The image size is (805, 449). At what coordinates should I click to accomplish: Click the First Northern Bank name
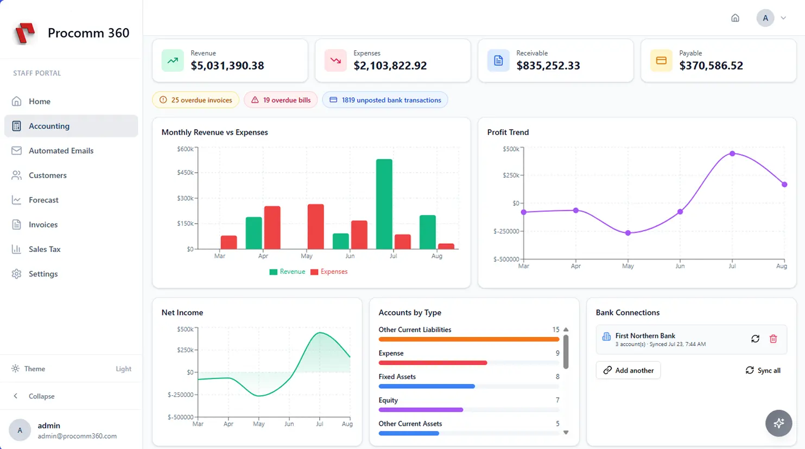tap(645, 336)
